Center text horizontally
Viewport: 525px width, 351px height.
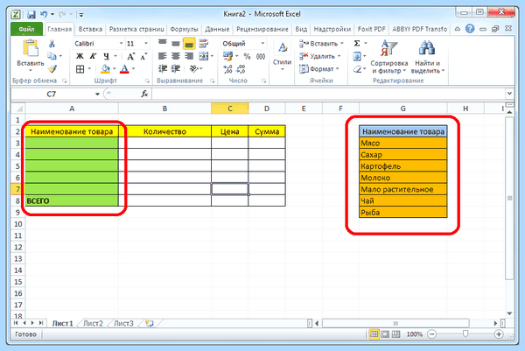[x=176, y=56]
